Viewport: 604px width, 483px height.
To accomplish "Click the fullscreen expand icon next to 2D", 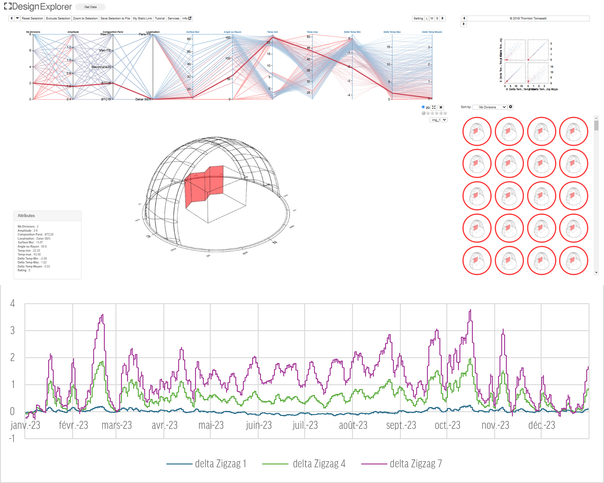I will click(434, 107).
